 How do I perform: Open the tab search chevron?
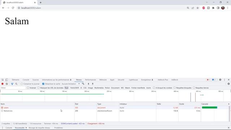coord(207,3)
